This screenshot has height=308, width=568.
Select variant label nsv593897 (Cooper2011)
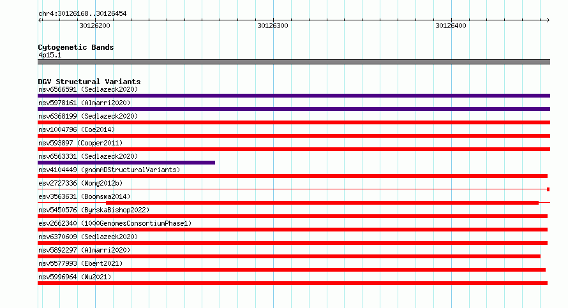(80, 143)
